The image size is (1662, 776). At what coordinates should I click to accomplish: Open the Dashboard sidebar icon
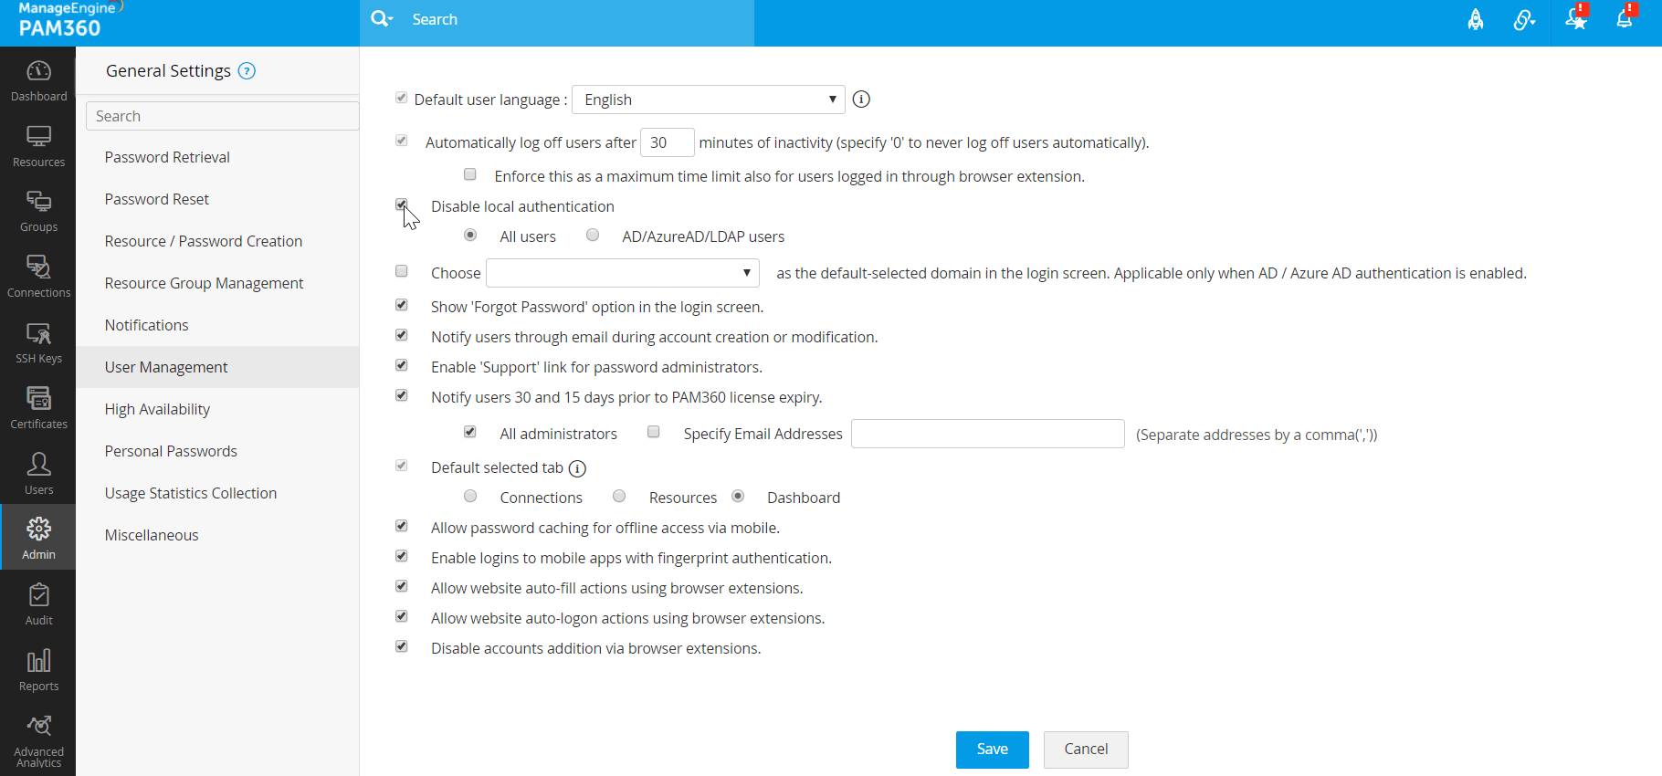point(38,79)
